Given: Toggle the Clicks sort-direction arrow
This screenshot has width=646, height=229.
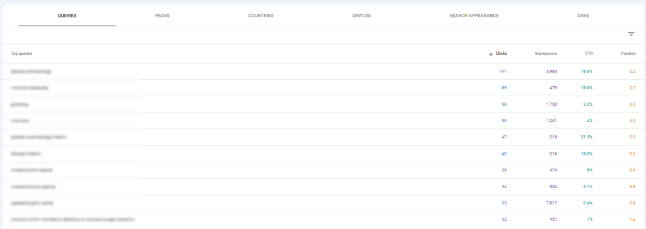Looking at the screenshot, I should click(x=491, y=53).
